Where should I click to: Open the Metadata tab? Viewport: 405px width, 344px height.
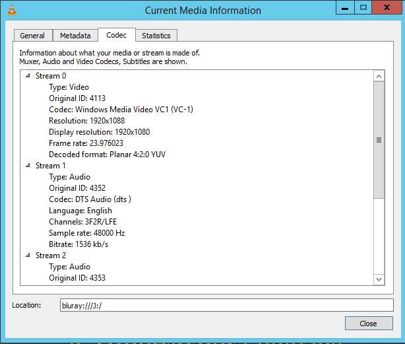click(x=75, y=36)
